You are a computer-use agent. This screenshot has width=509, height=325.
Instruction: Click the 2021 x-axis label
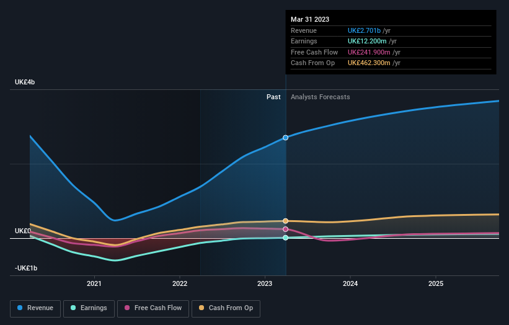pos(94,284)
